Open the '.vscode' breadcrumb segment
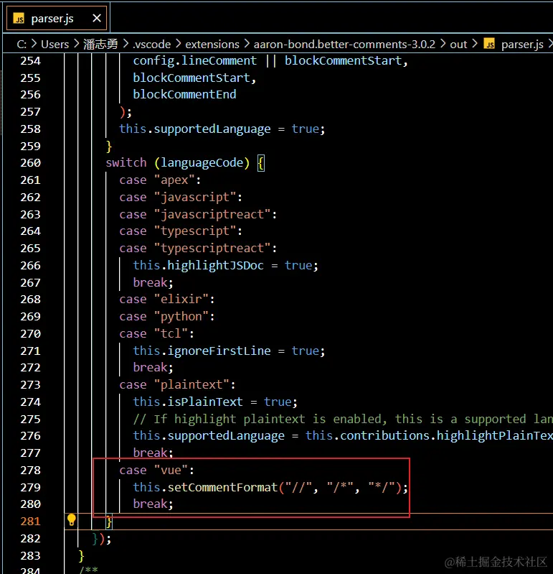The image size is (553, 574). tap(151, 45)
